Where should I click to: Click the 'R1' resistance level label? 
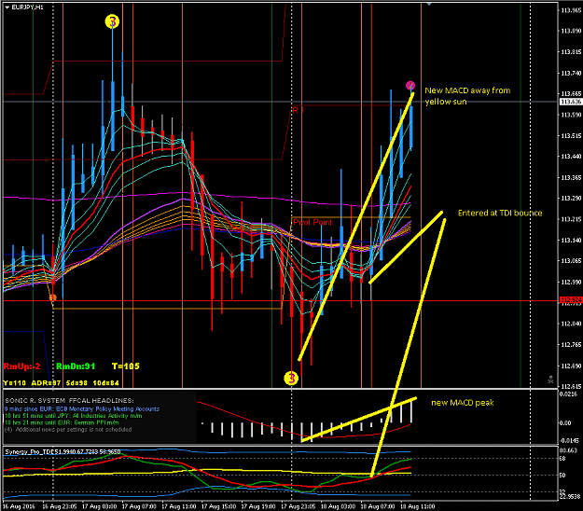click(298, 110)
